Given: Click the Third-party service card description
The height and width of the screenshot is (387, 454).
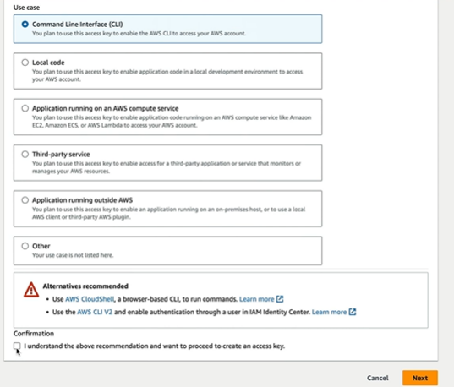Looking at the screenshot, I should pos(167,167).
